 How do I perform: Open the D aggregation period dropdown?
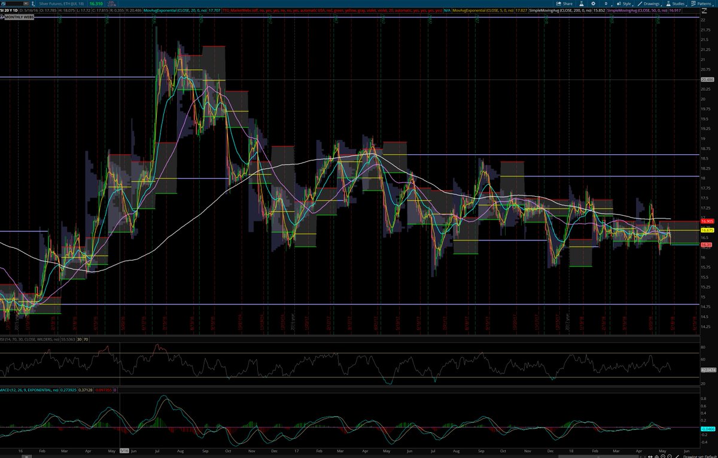tap(606, 4)
